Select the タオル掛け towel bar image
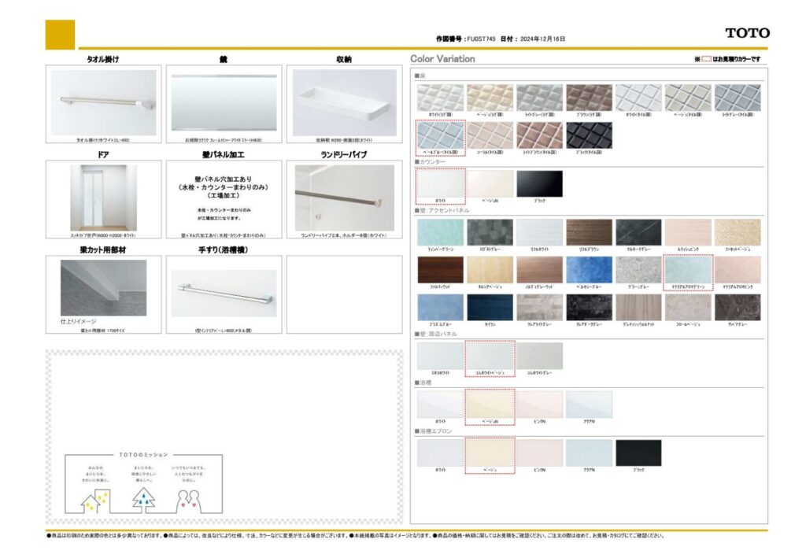Viewport: 806px width, 558px height. pos(103,102)
